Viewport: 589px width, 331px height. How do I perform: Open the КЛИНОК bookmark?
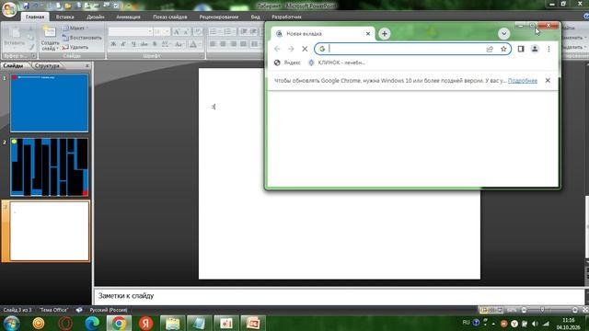[337, 63]
